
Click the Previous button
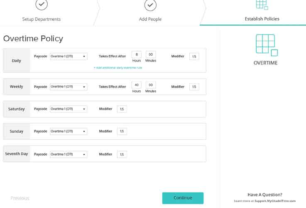[x=20, y=198]
